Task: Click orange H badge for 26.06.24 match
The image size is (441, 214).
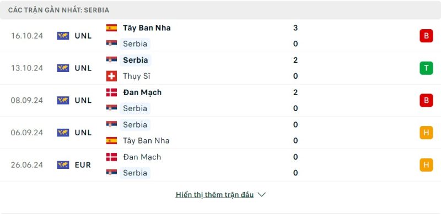Action: point(426,165)
